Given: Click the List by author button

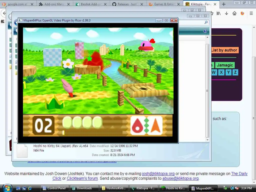Looking at the screenshot, I should coord(225,50).
